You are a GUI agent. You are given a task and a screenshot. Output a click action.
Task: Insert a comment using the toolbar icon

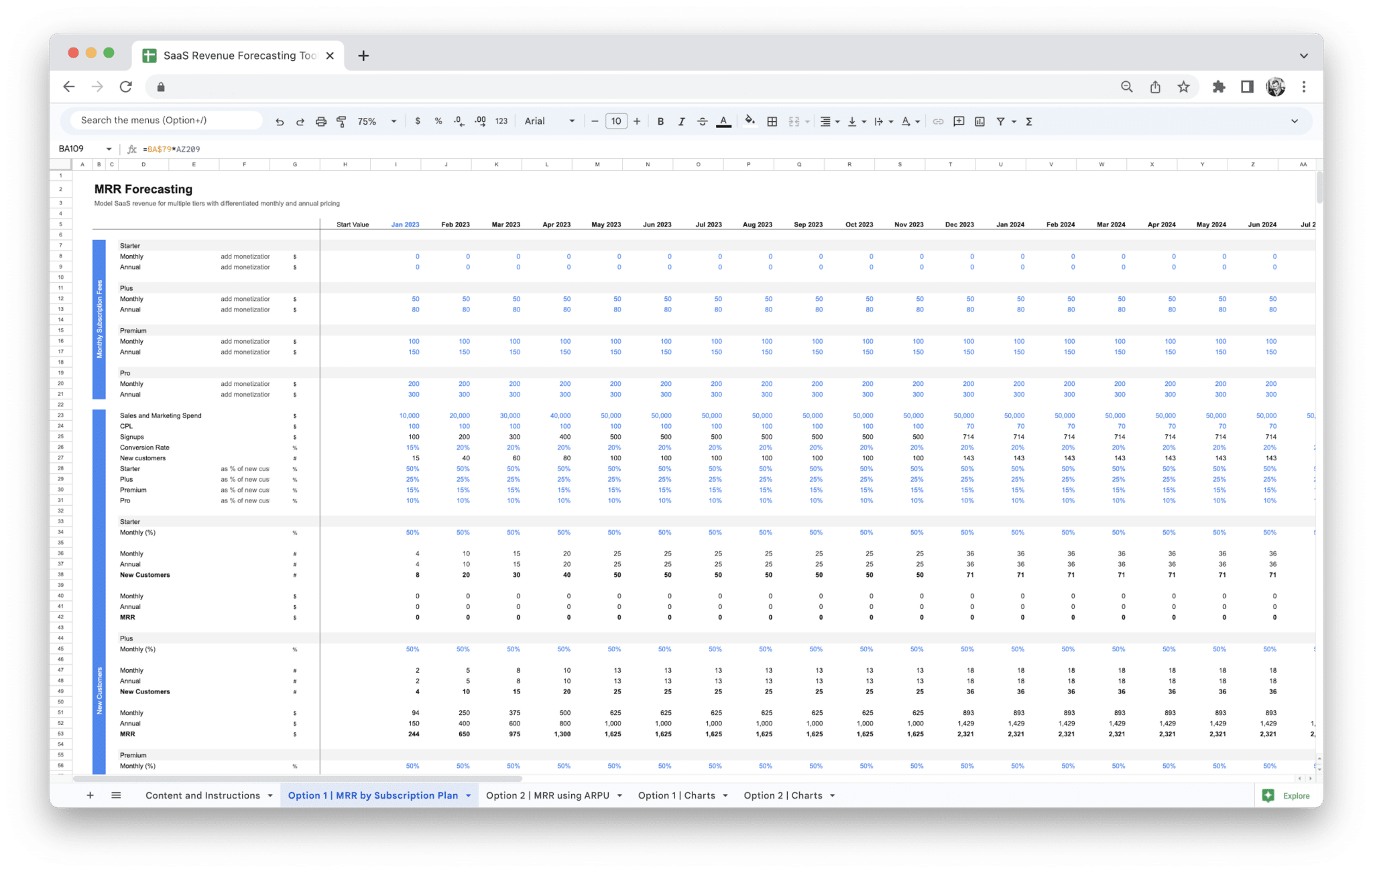[x=959, y=121]
